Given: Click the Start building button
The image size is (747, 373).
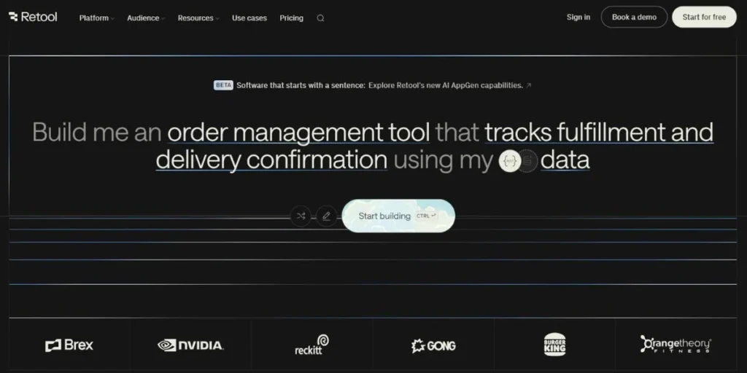Looking at the screenshot, I should (x=398, y=216).
